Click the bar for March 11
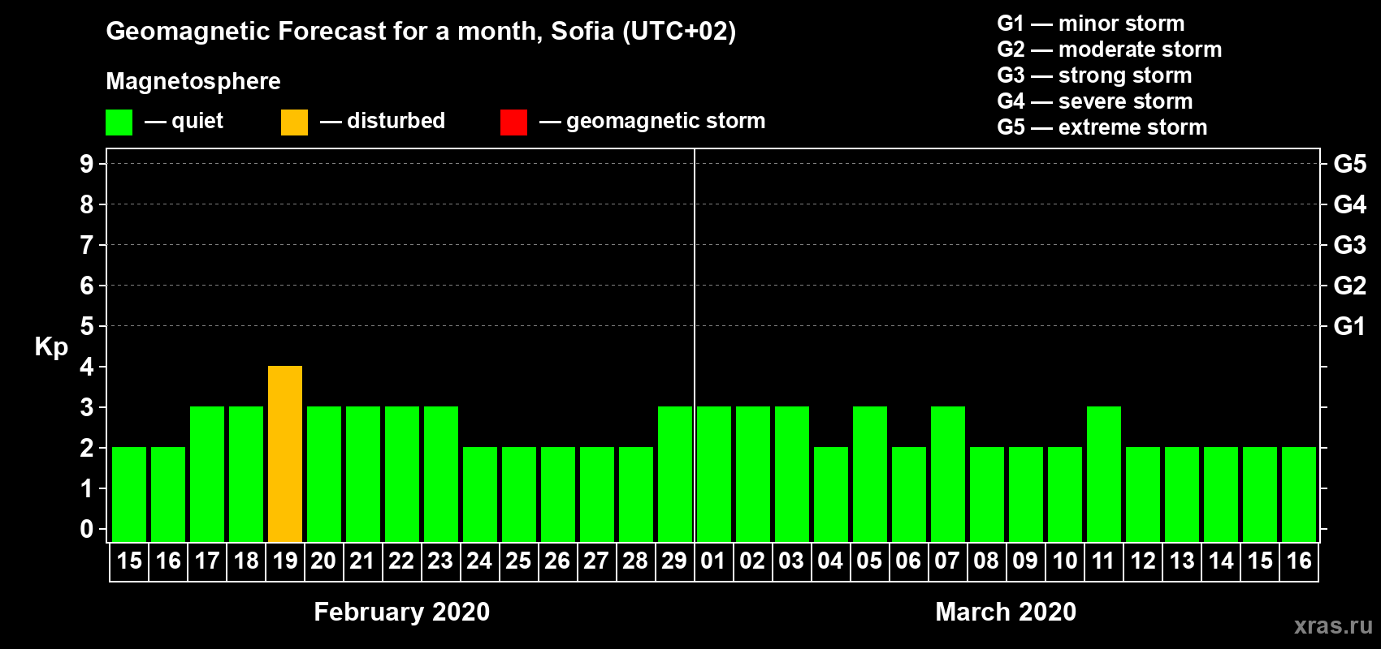This screenshot has height=649, width=1381. [1104, 474]
